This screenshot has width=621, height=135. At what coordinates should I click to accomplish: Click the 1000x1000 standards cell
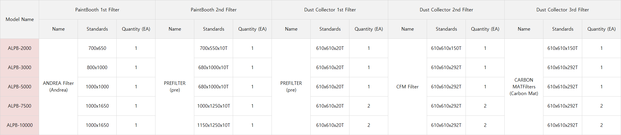[x=97, y=87]
